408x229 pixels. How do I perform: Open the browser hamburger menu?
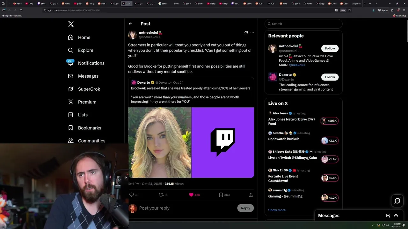404,10
